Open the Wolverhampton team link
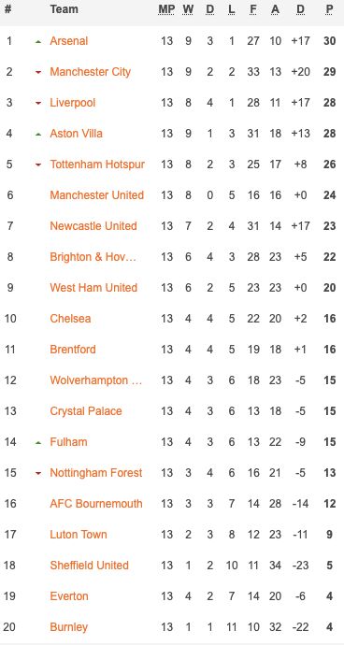The image size is (344, 645). tap(96, 380)
